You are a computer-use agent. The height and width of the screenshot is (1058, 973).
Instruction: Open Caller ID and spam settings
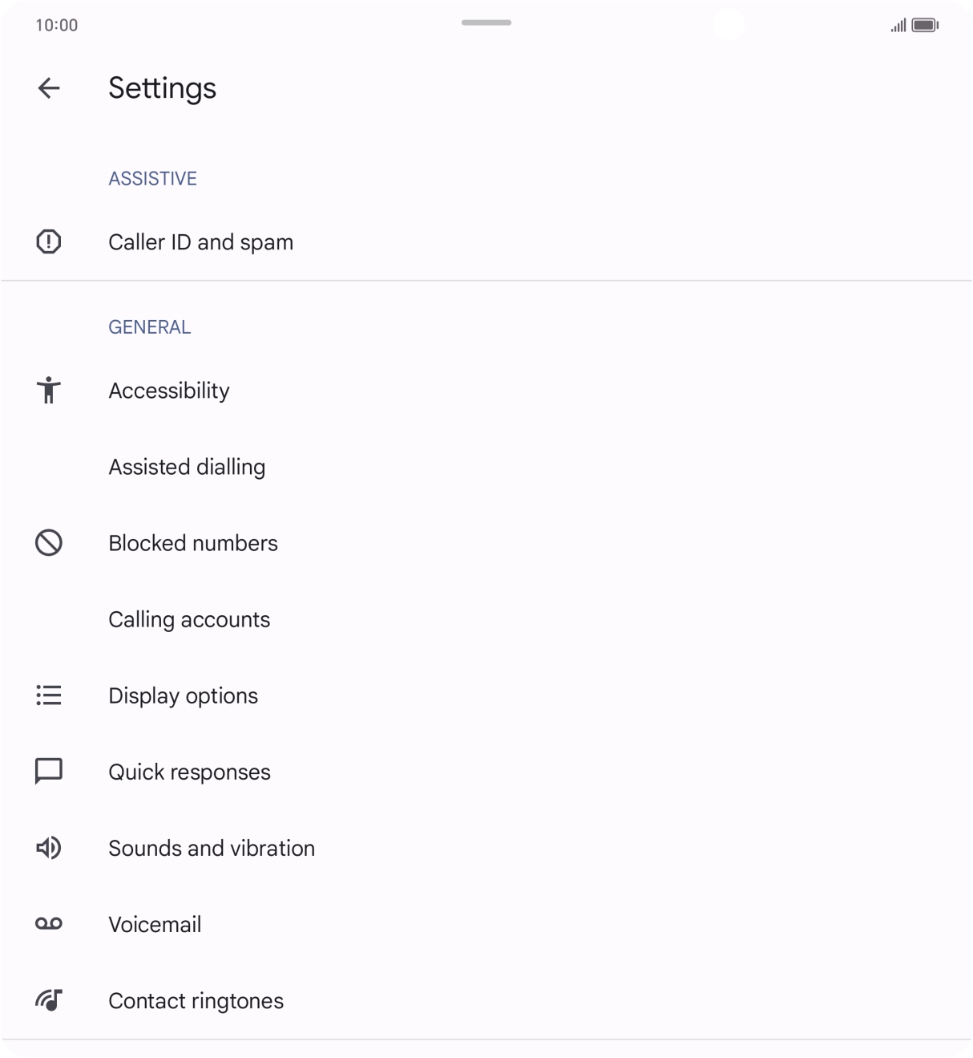(x=201, y=242)
